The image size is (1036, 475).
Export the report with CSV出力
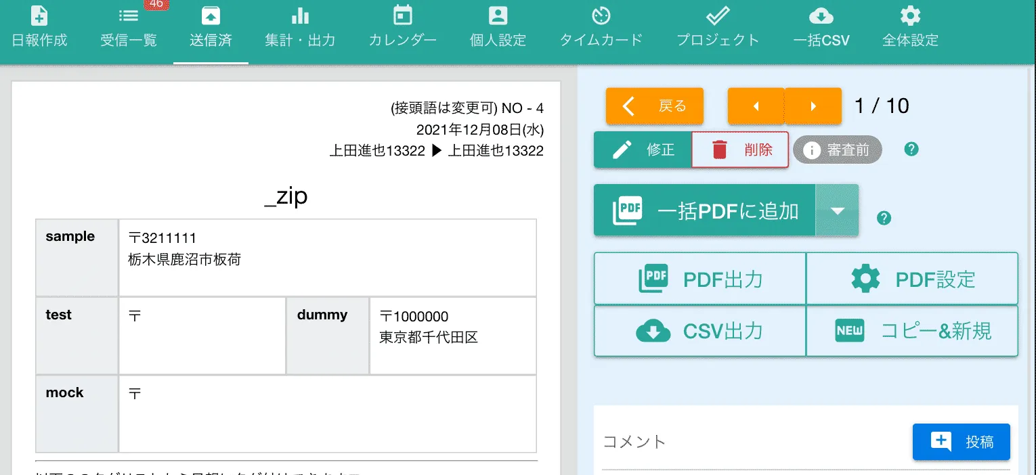(699, 331)
